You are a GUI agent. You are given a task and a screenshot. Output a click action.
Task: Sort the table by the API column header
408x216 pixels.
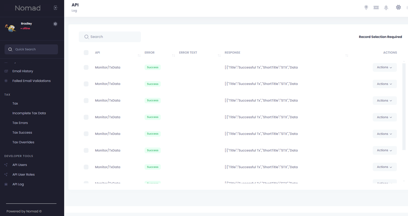coord(97,53)
